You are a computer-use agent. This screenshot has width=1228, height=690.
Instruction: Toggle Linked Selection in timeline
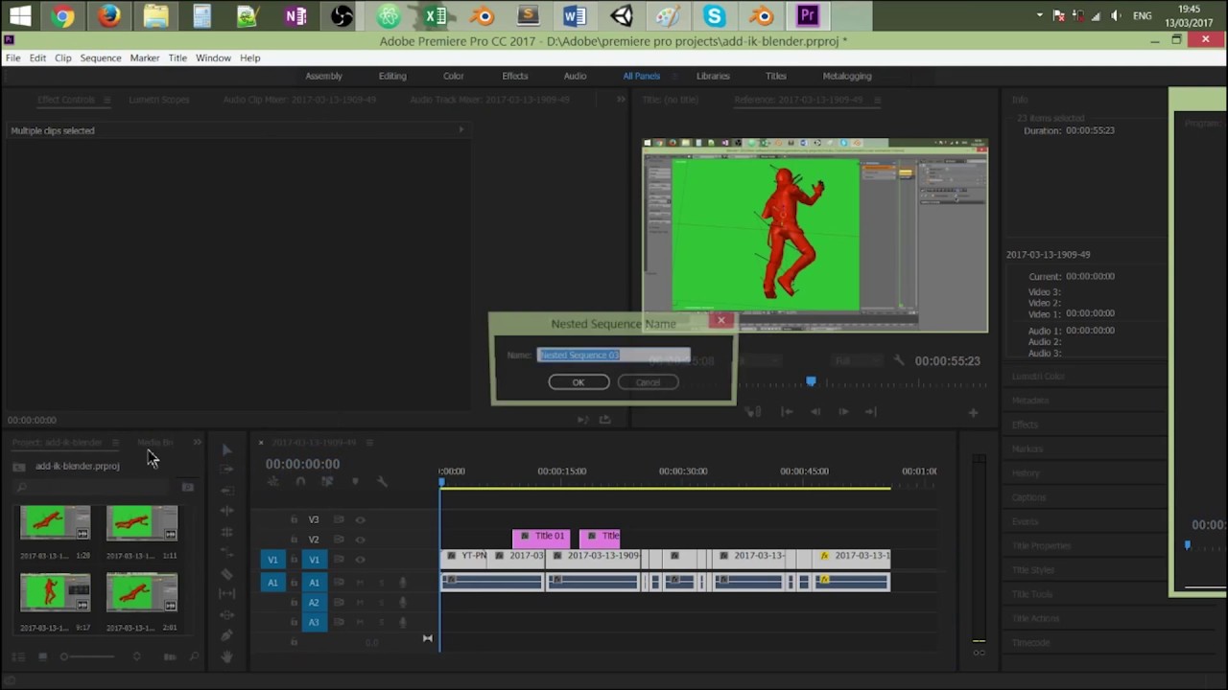[327, 481]
